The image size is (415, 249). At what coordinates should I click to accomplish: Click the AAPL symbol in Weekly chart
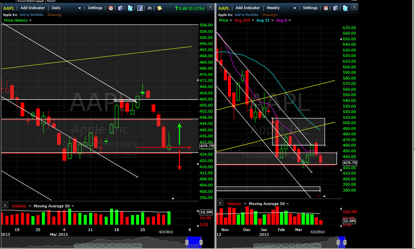click(x=224, y=8)
